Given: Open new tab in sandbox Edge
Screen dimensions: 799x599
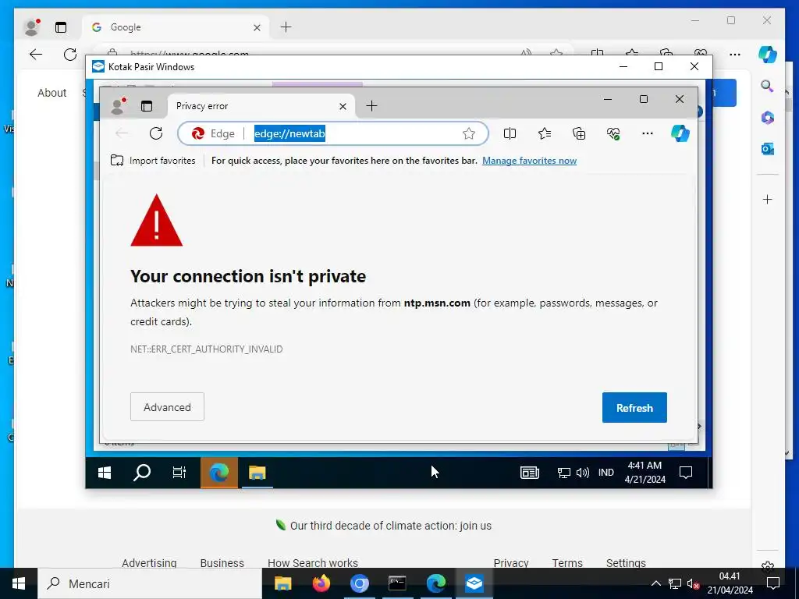Looking at the screenshot, I should point(371,106).
